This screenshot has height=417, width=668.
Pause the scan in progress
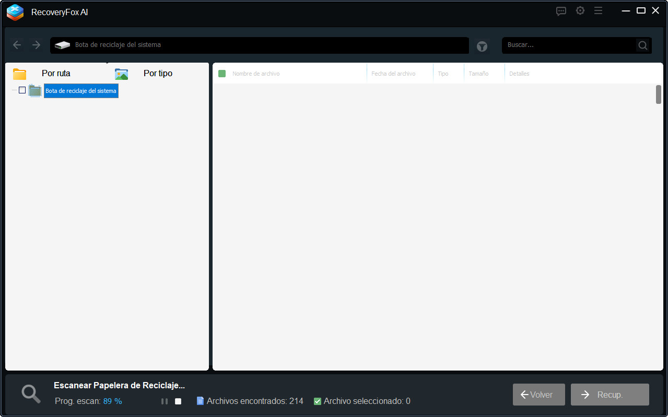tap(165, 401)
